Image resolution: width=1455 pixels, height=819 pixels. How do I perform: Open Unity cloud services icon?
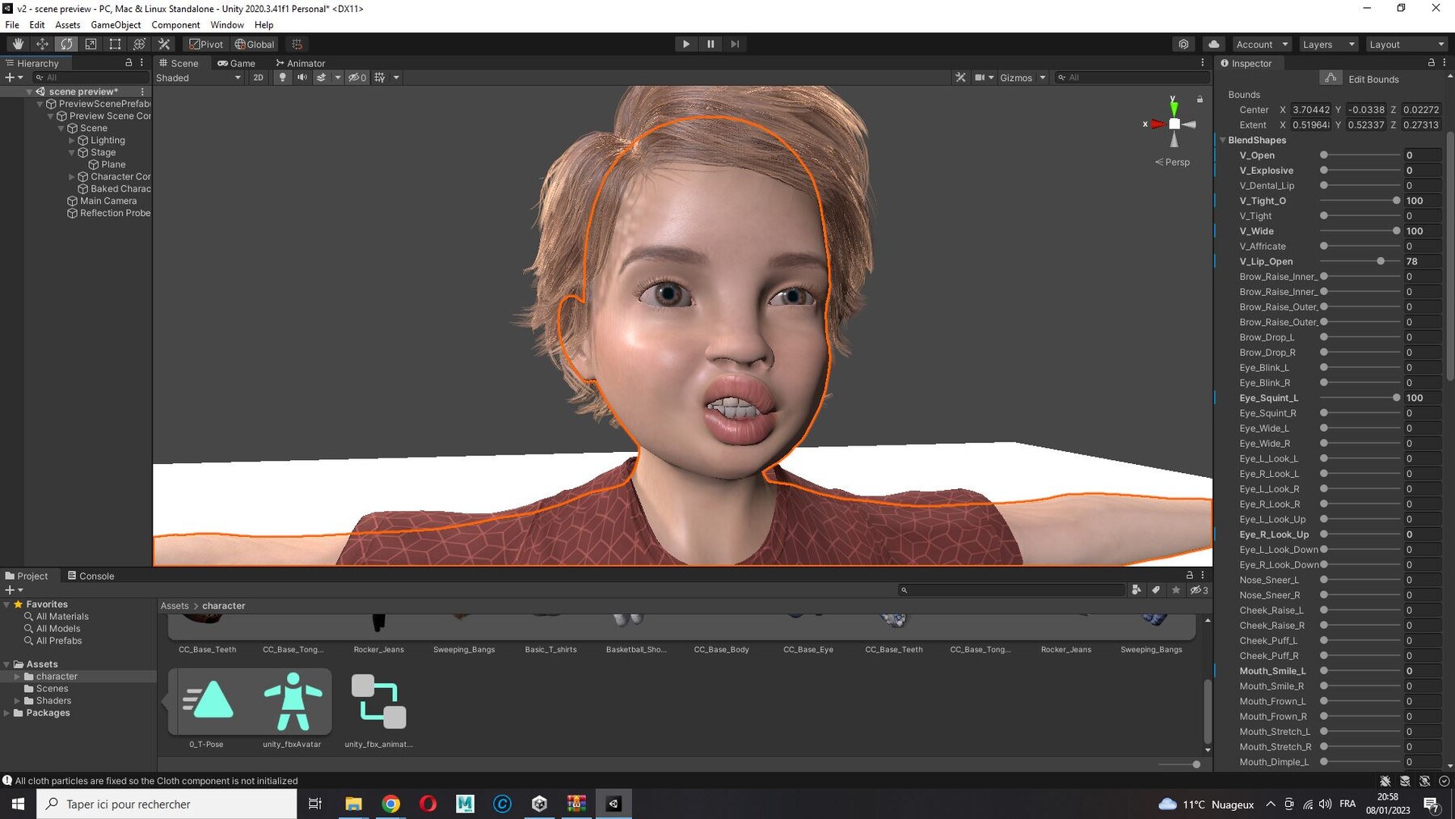pyautogui.click(x=1212, y=44)
